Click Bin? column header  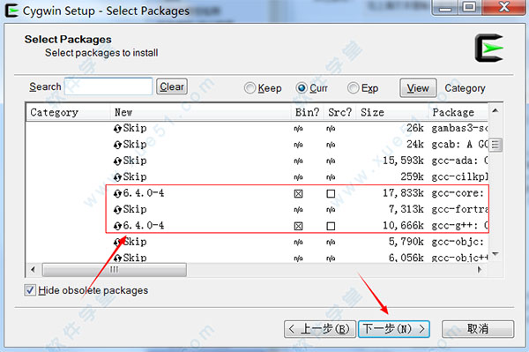click(x=307, y=112)
